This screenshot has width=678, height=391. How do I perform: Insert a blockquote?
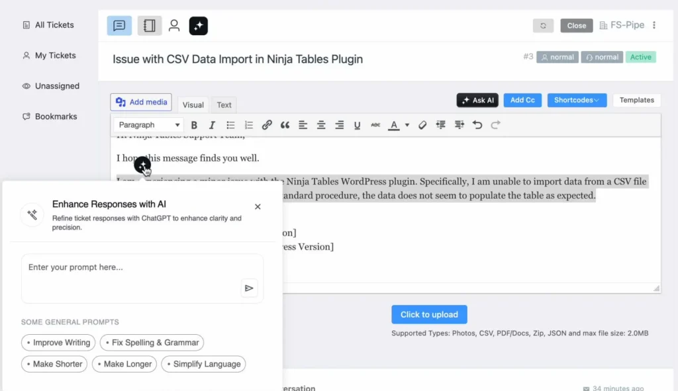tap(285, 125)
